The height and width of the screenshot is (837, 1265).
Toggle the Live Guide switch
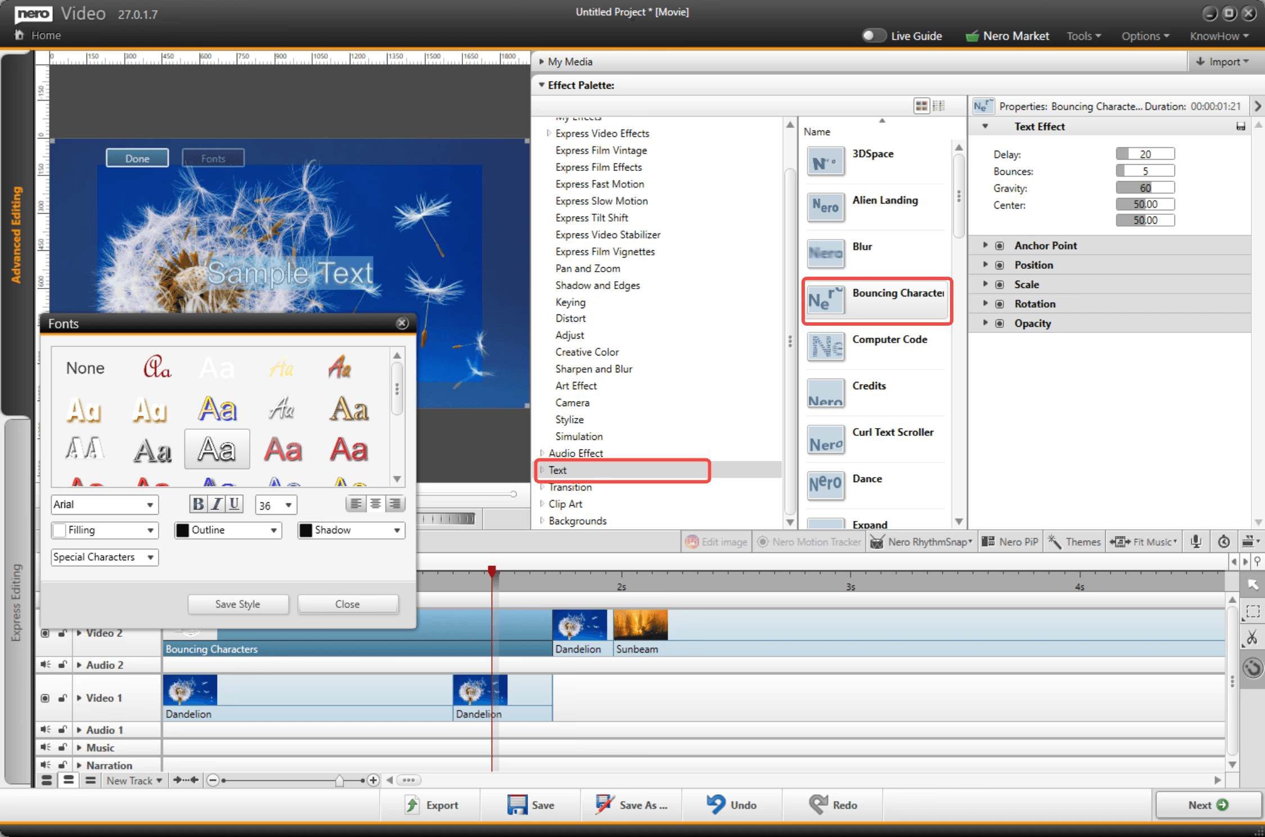[x=874, y=35]
